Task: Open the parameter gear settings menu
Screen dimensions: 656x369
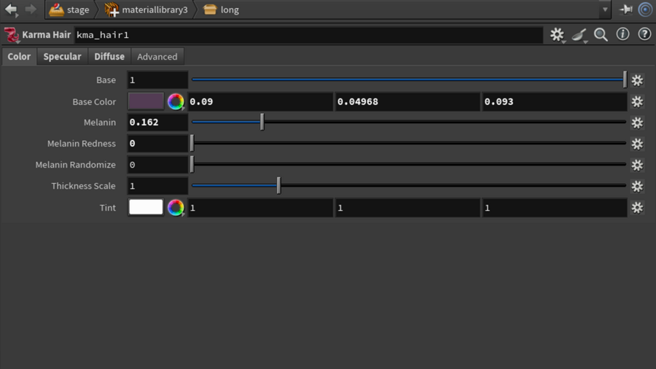Action: pos(558,35)
